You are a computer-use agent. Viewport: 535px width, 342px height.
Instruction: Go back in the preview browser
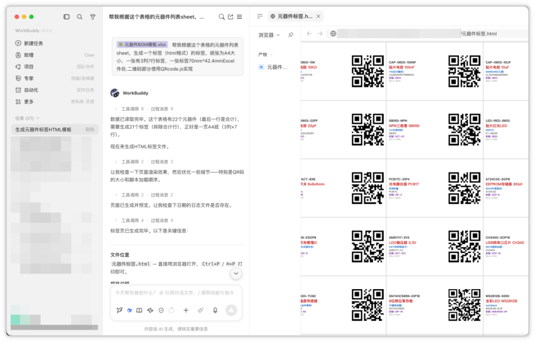(x=309, y=33)
